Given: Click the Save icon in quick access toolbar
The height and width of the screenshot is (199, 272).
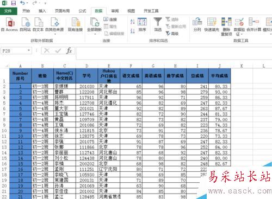Looking at the screenshot, I should (x=14, y=3).
